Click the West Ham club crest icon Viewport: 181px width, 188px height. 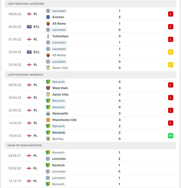pyautogui.click(x=48, y=88)
